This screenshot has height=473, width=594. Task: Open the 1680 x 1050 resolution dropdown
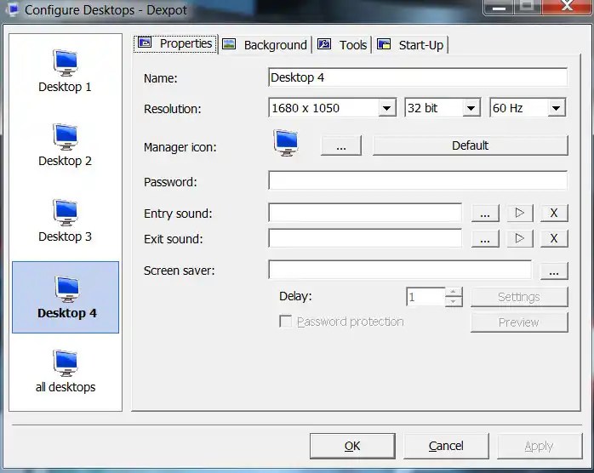coord(386,108)
